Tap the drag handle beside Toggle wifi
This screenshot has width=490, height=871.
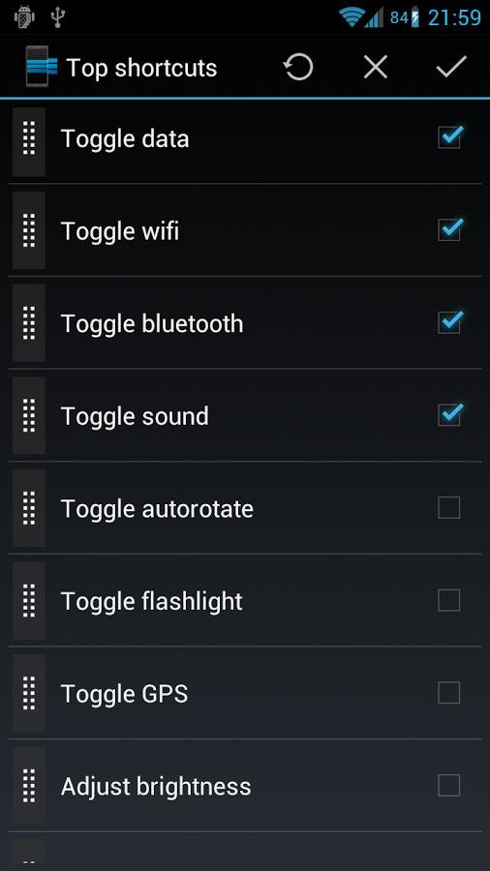click(x=29, y=230)
